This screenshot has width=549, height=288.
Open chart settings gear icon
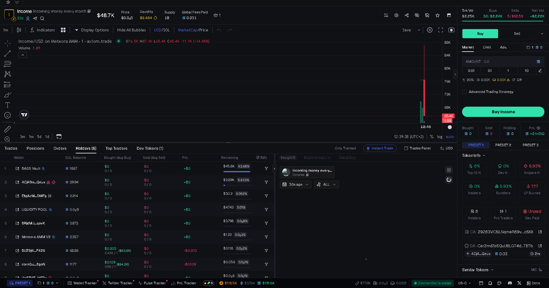(430, 30)
